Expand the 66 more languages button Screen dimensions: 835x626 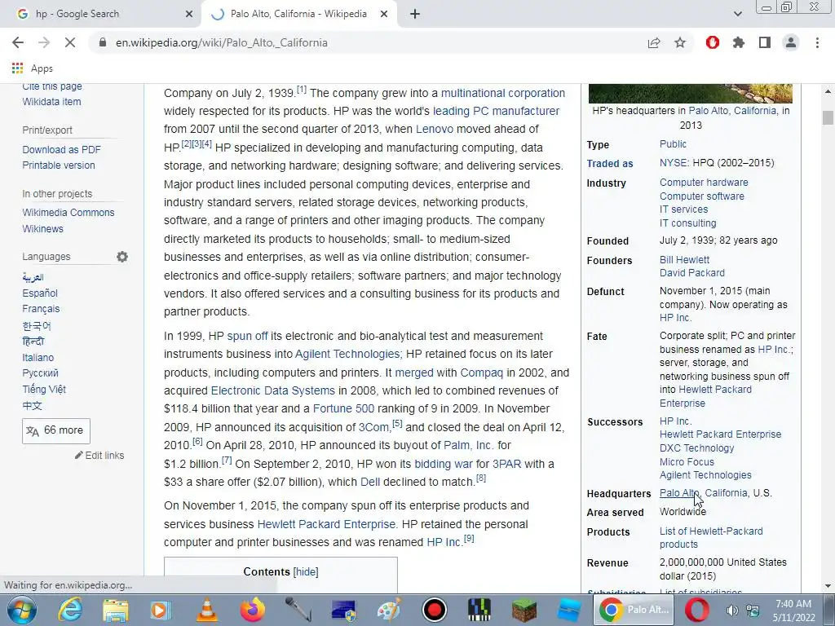point(56,430)
